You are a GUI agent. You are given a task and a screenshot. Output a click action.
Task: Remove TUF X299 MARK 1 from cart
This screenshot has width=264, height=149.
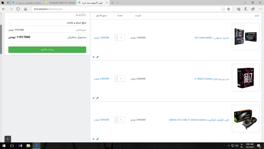pyautogui.click(x=94, y=57)
